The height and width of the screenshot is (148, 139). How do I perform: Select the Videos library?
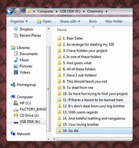(22, 72)
